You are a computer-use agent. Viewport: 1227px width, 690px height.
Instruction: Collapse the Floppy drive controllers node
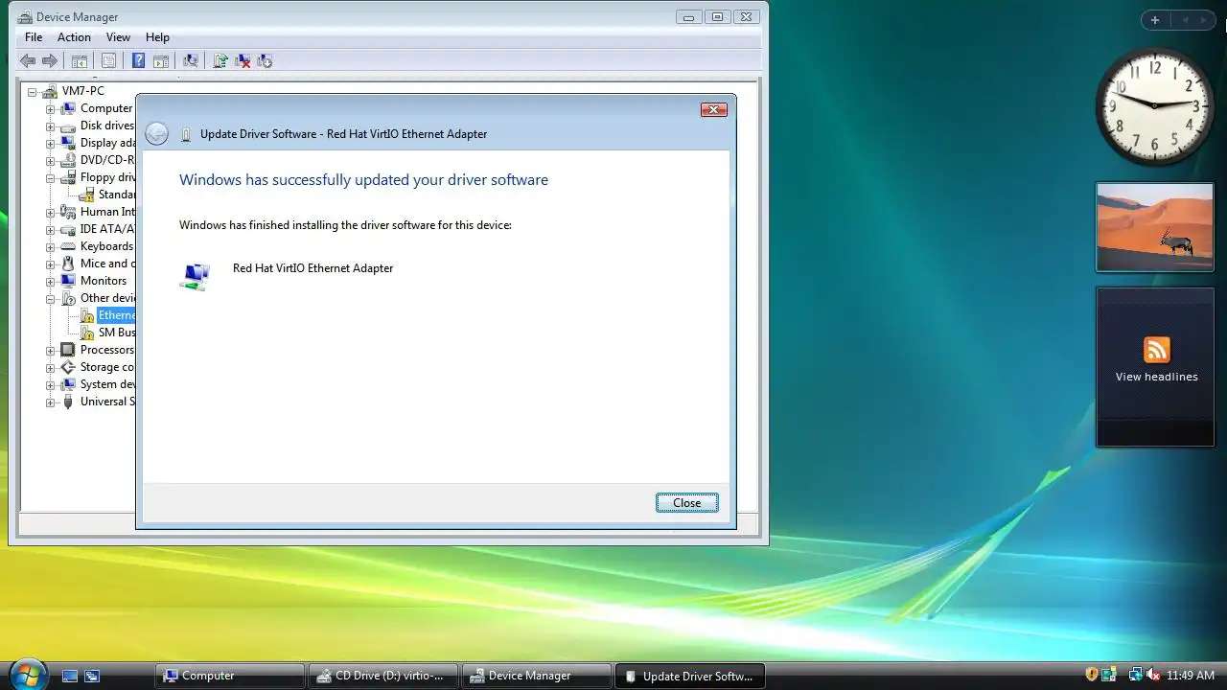(50, 178)
